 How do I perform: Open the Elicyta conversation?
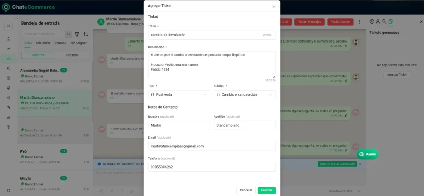(54, 184)
